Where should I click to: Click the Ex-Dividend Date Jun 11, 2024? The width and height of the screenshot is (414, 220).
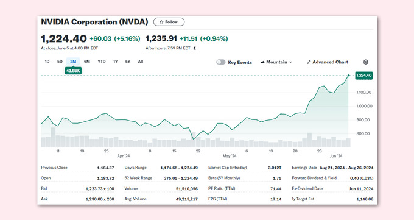(361, 189)
